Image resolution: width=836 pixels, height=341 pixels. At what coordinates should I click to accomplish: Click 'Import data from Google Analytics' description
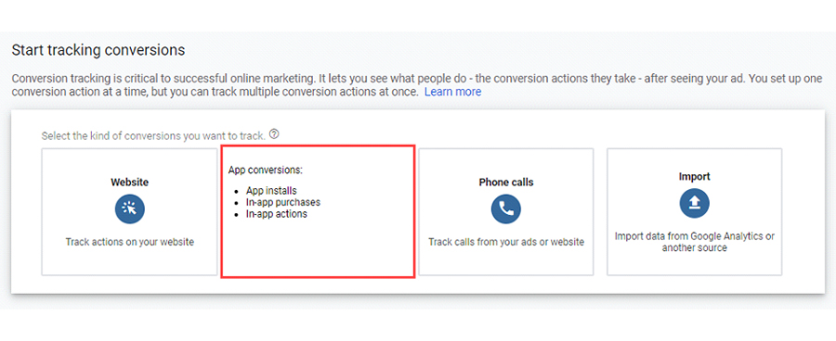695,242
